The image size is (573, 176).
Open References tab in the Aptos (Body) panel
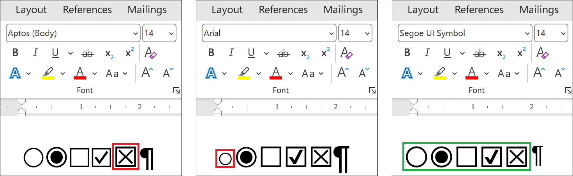click(x=87, y=10)
